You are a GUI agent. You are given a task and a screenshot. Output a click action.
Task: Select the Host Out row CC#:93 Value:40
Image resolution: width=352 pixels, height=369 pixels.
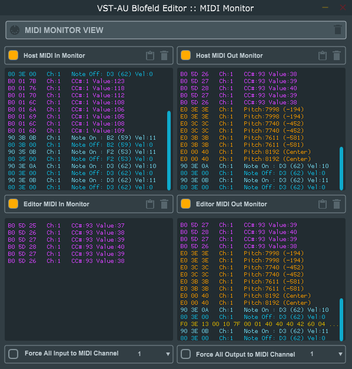[239, 88]
